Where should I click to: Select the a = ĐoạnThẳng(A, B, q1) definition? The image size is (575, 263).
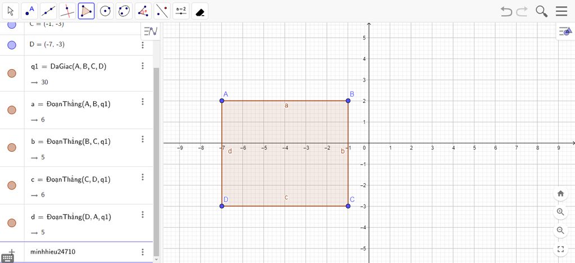71,104
